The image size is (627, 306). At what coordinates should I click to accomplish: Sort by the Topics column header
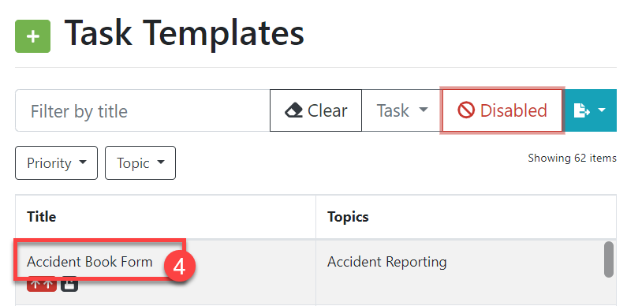click(348, 217)
